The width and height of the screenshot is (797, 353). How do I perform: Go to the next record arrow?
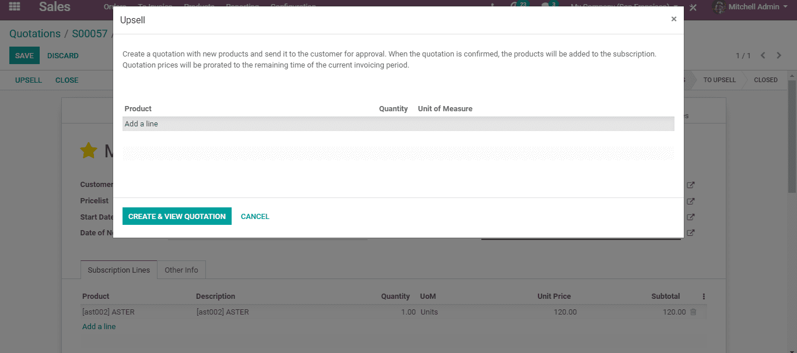(778, 55)
